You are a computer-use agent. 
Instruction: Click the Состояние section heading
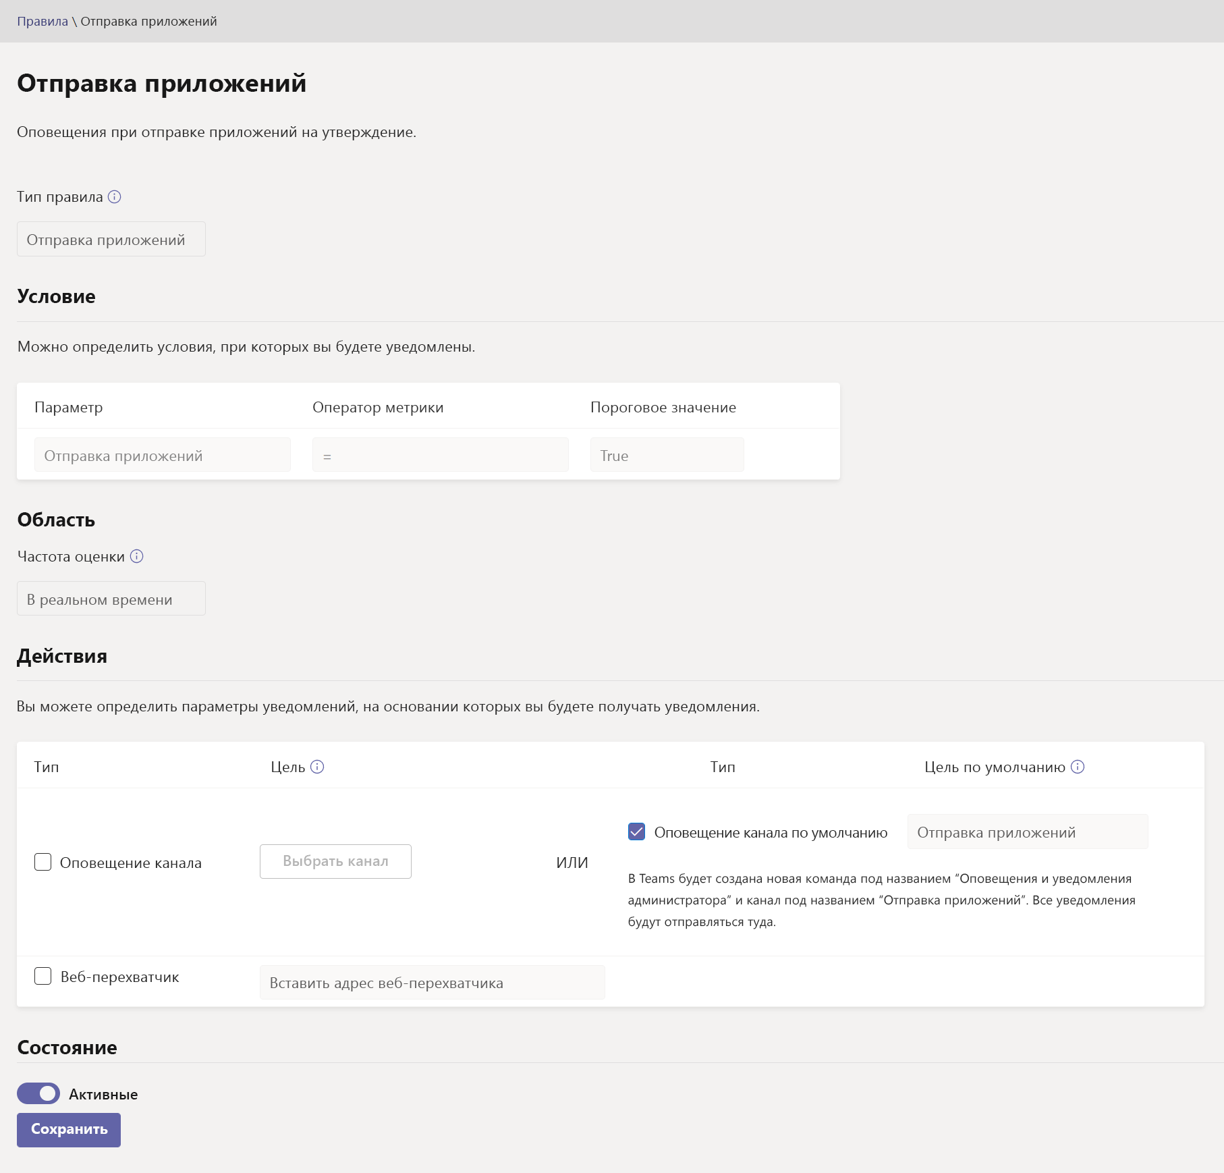pyautogui.click(x=67, y=1047)
